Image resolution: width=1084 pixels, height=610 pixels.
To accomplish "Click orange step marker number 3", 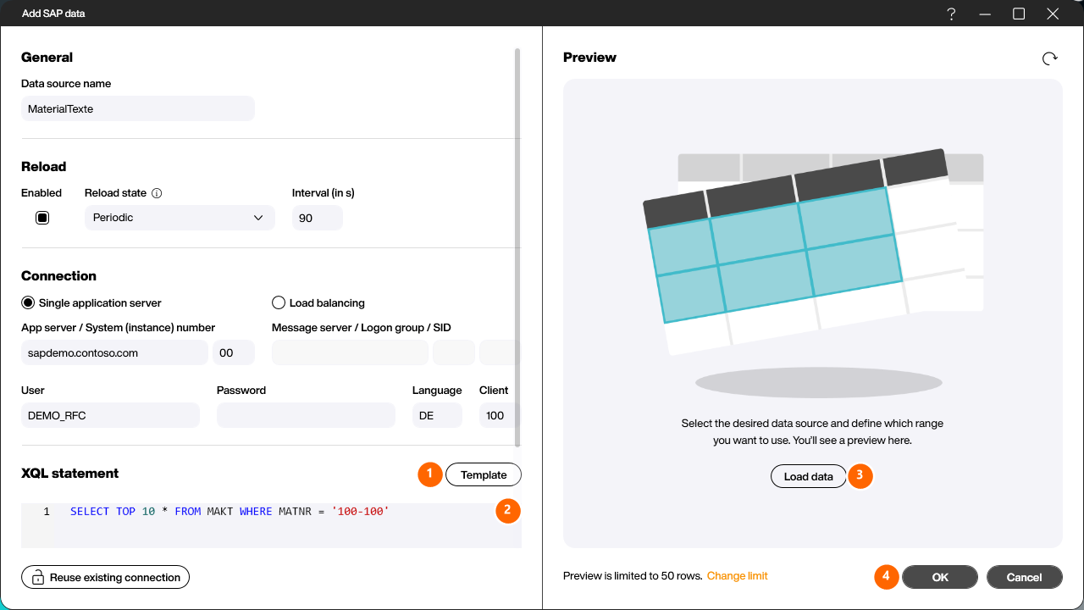I will [x=860, y=476].
